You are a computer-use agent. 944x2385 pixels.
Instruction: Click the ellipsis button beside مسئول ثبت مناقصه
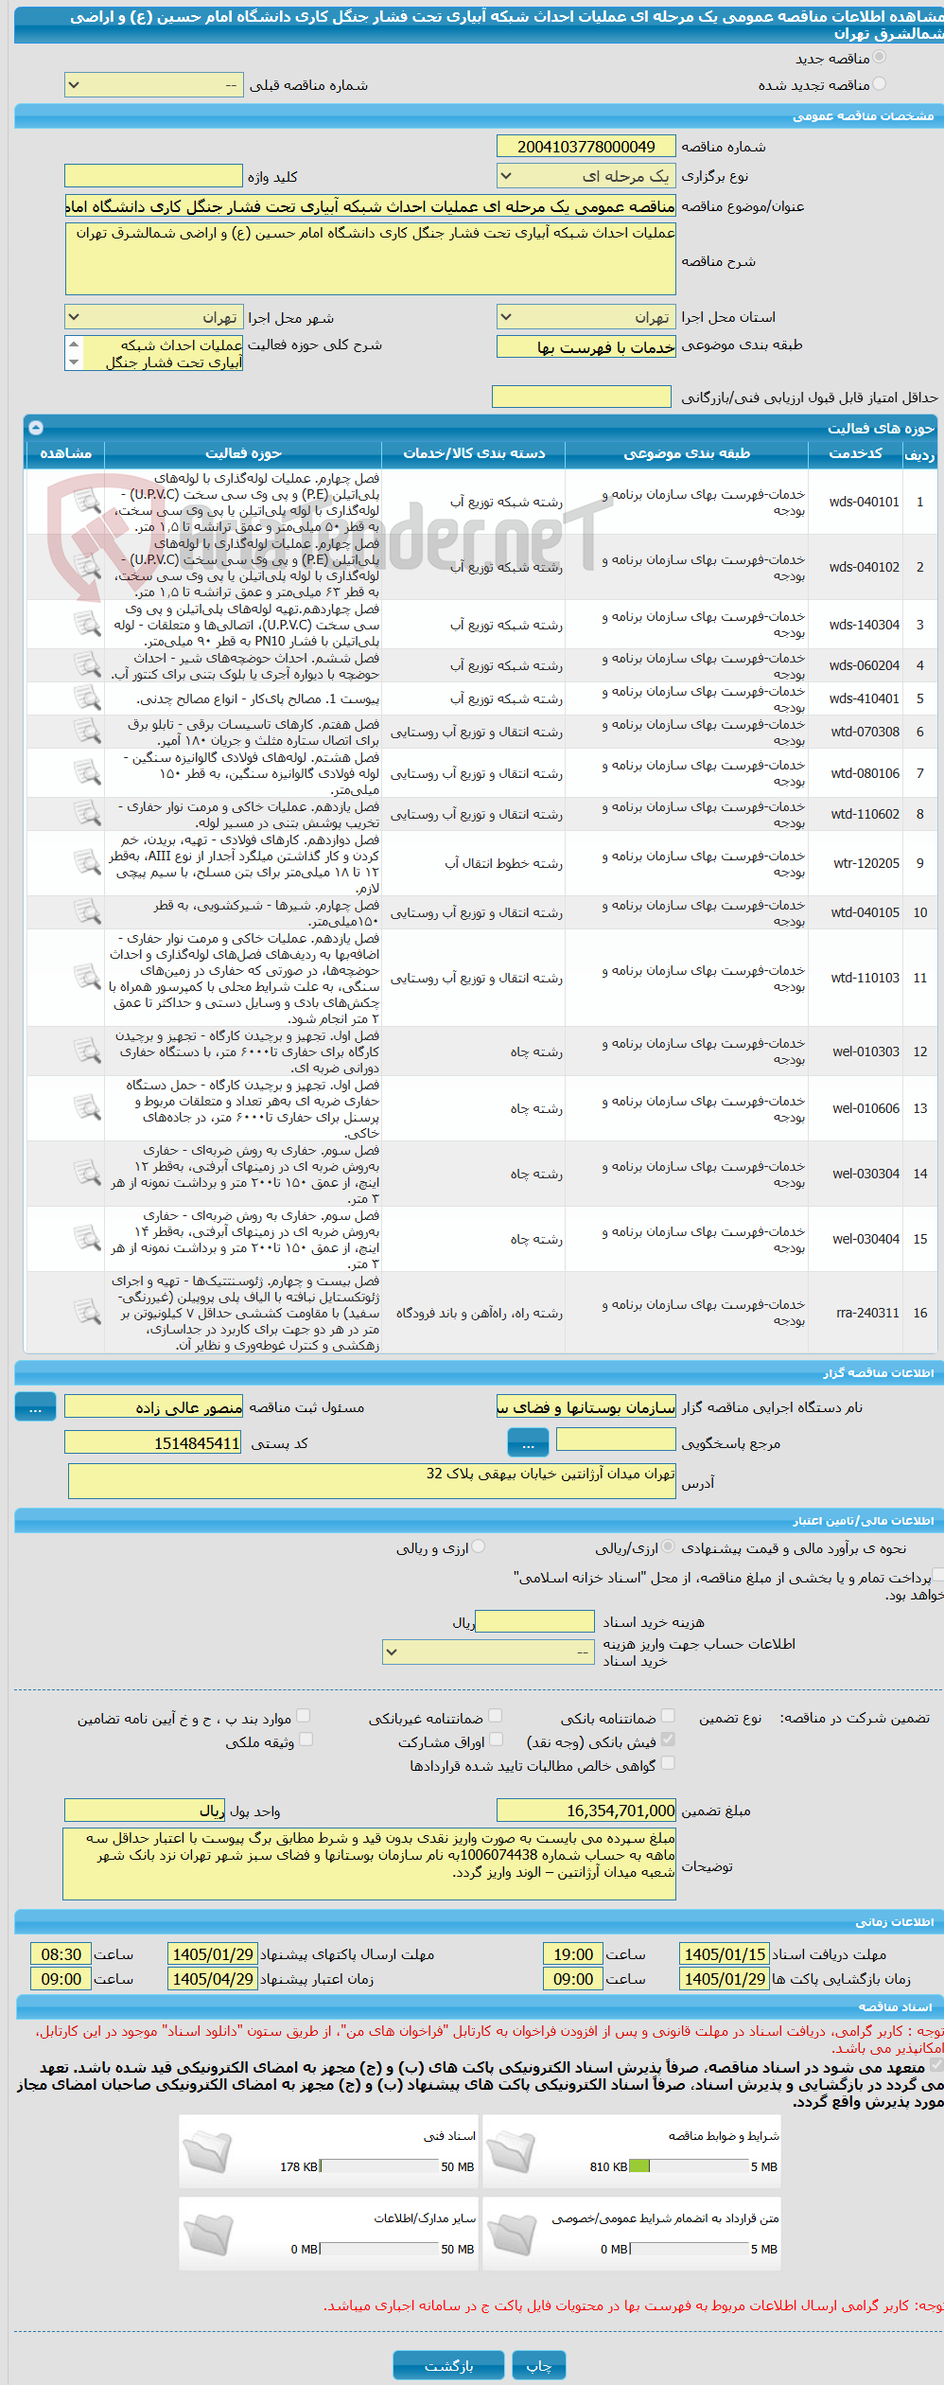coord(35,1407)
